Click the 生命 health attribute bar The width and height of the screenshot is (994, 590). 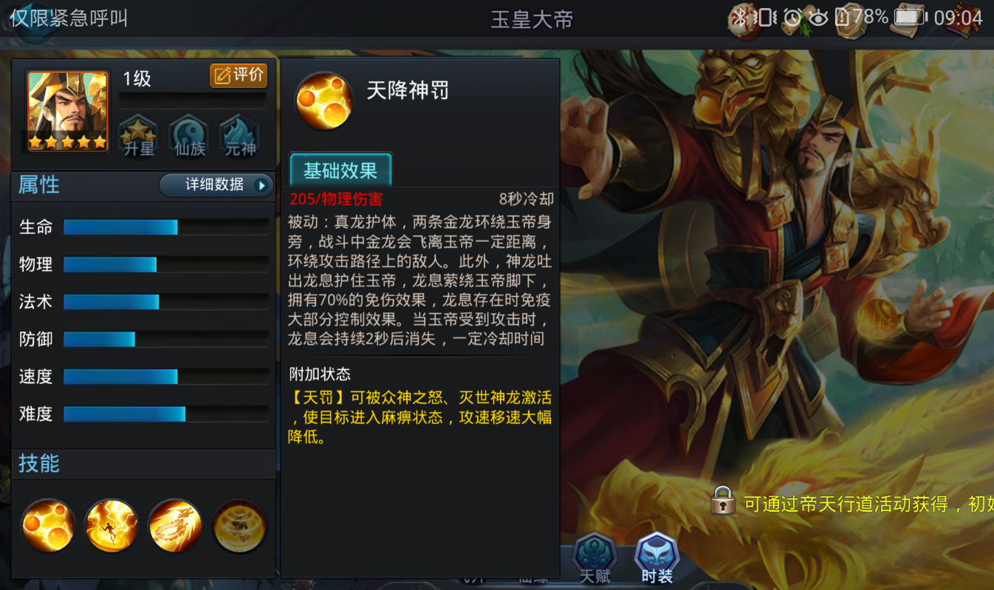coord(166,227)
